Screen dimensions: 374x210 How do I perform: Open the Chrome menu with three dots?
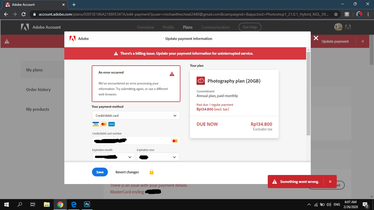tap(368, 14)
